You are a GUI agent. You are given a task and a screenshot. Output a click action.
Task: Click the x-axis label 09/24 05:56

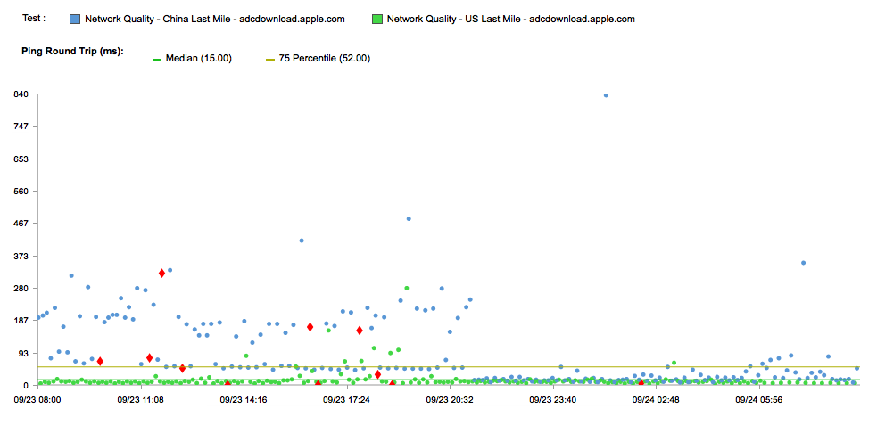(x=758, y=400)
